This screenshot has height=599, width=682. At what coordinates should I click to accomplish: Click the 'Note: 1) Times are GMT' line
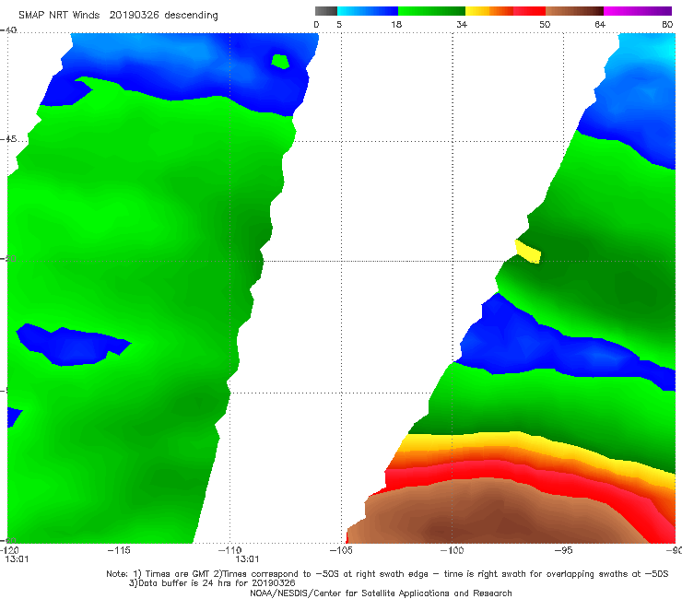coord(387,574)
